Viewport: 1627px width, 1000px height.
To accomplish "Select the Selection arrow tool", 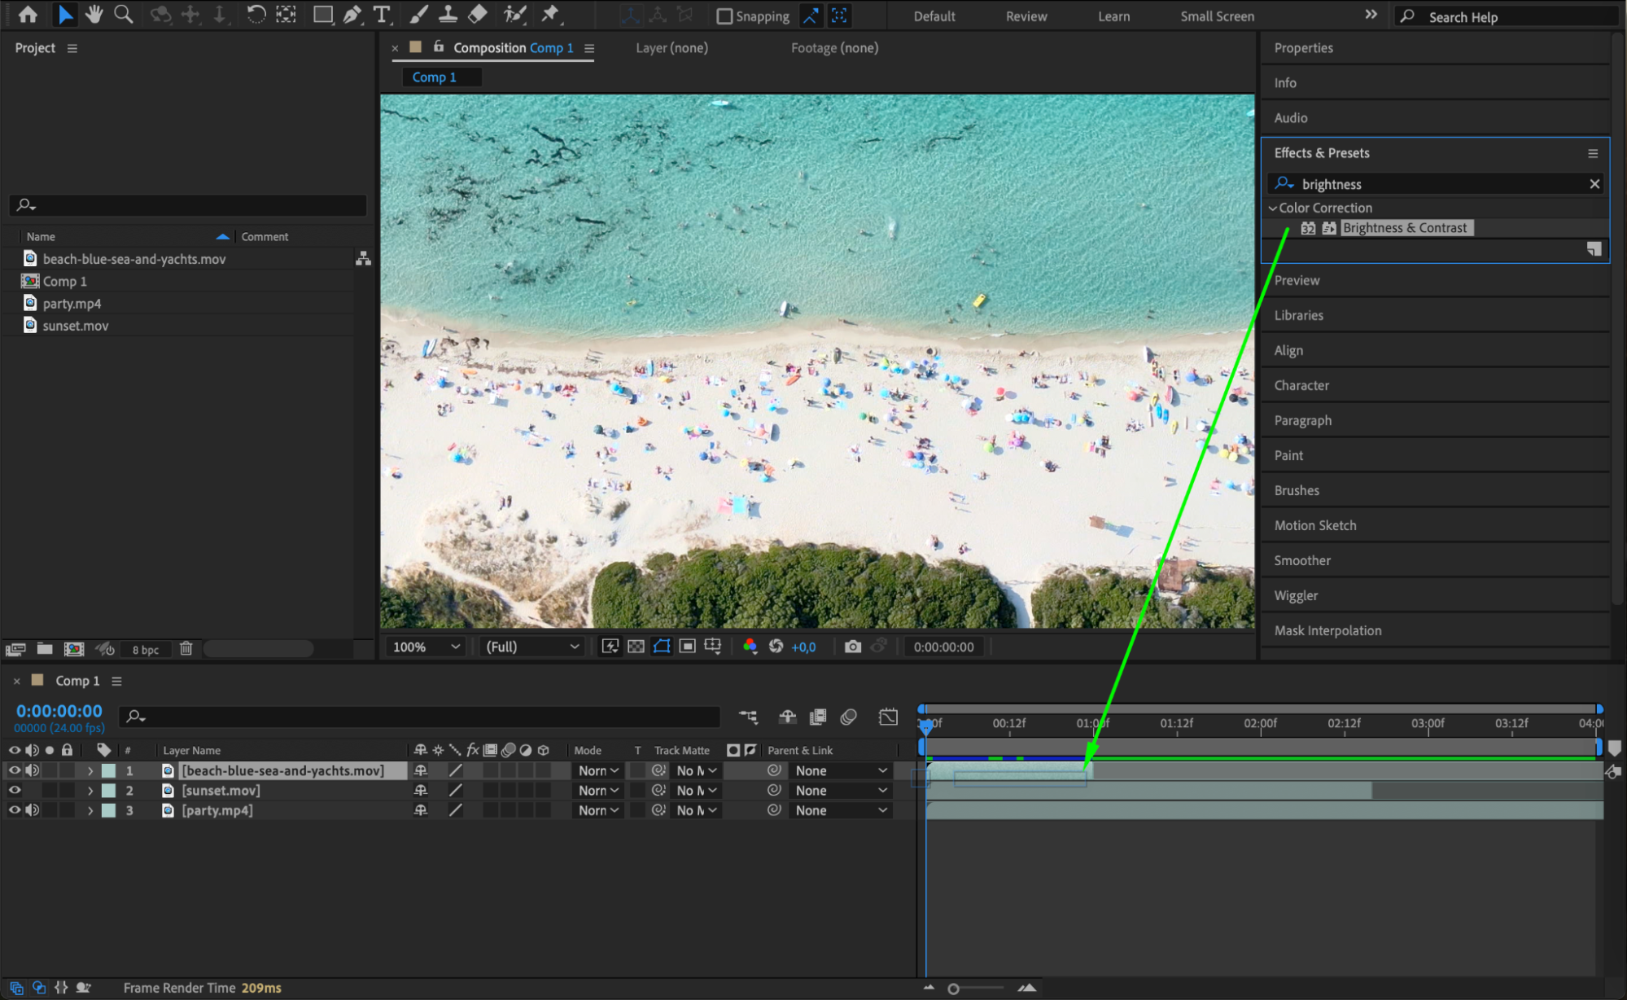I will [65, 15].
